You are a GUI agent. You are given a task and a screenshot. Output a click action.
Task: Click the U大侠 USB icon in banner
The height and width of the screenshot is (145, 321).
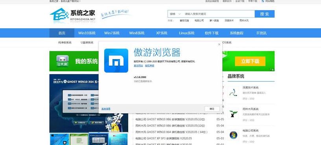(63, 61)
